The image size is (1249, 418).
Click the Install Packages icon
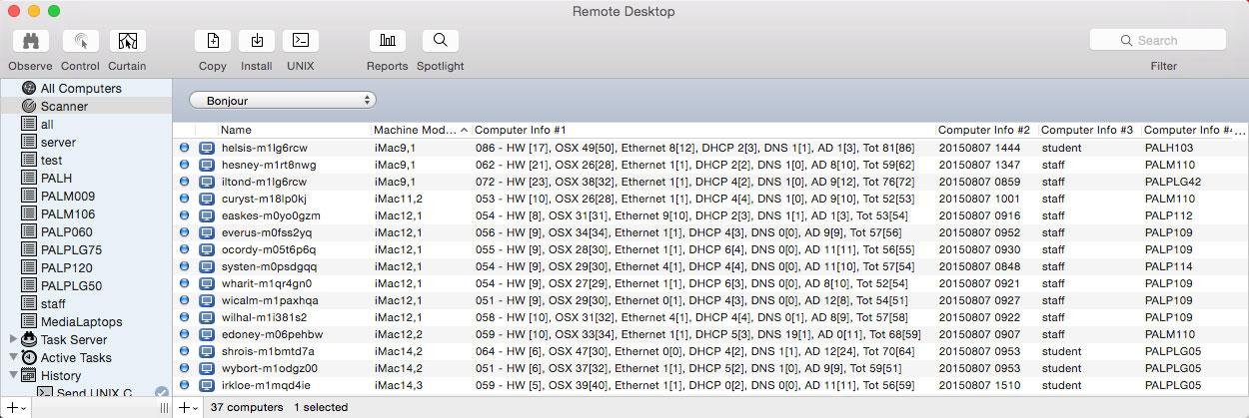[x=257, y=41]
